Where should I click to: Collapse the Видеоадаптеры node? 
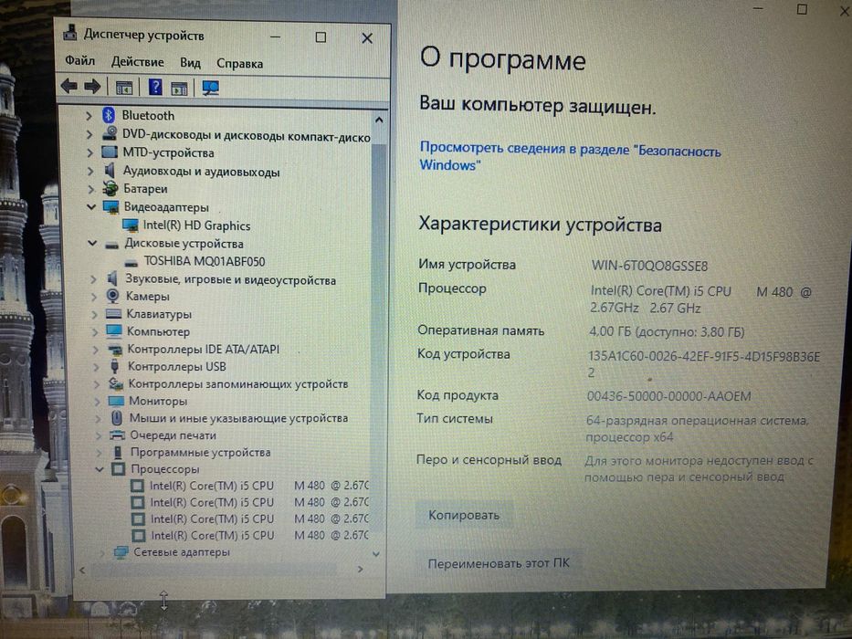pos(90,207)
